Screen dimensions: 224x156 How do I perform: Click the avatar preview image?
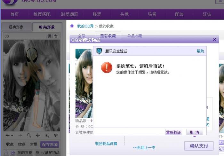pyautogui.click(x=32, y=85)
